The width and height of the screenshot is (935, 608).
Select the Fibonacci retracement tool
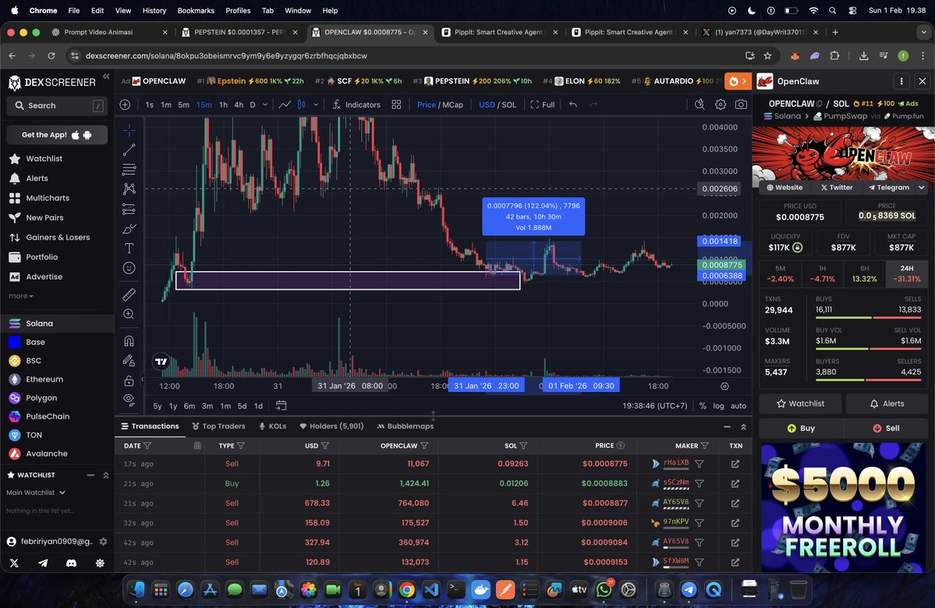tap(129, 169)
